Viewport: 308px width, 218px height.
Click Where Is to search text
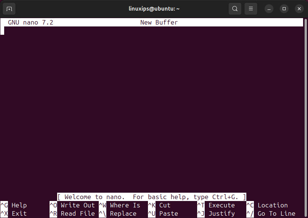pos(125,205)
